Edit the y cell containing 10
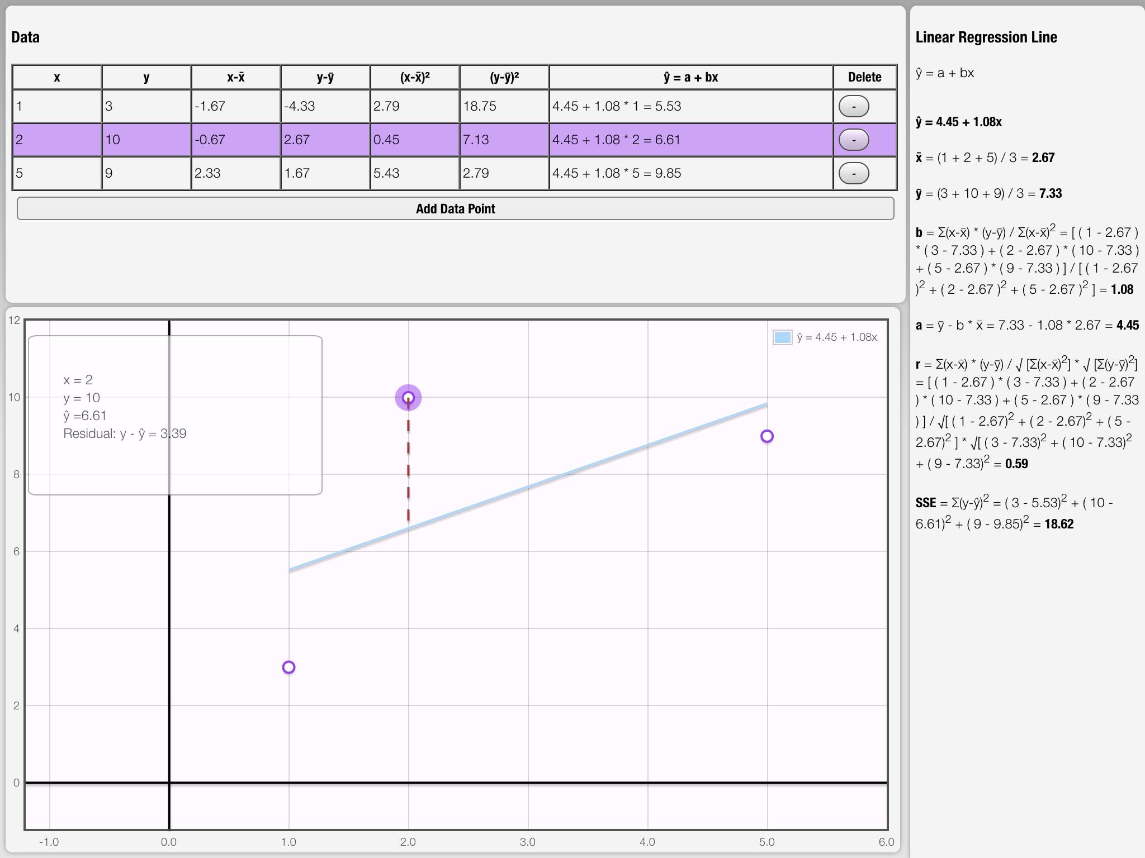The image size is (1145, 858). tap(146, 140)
